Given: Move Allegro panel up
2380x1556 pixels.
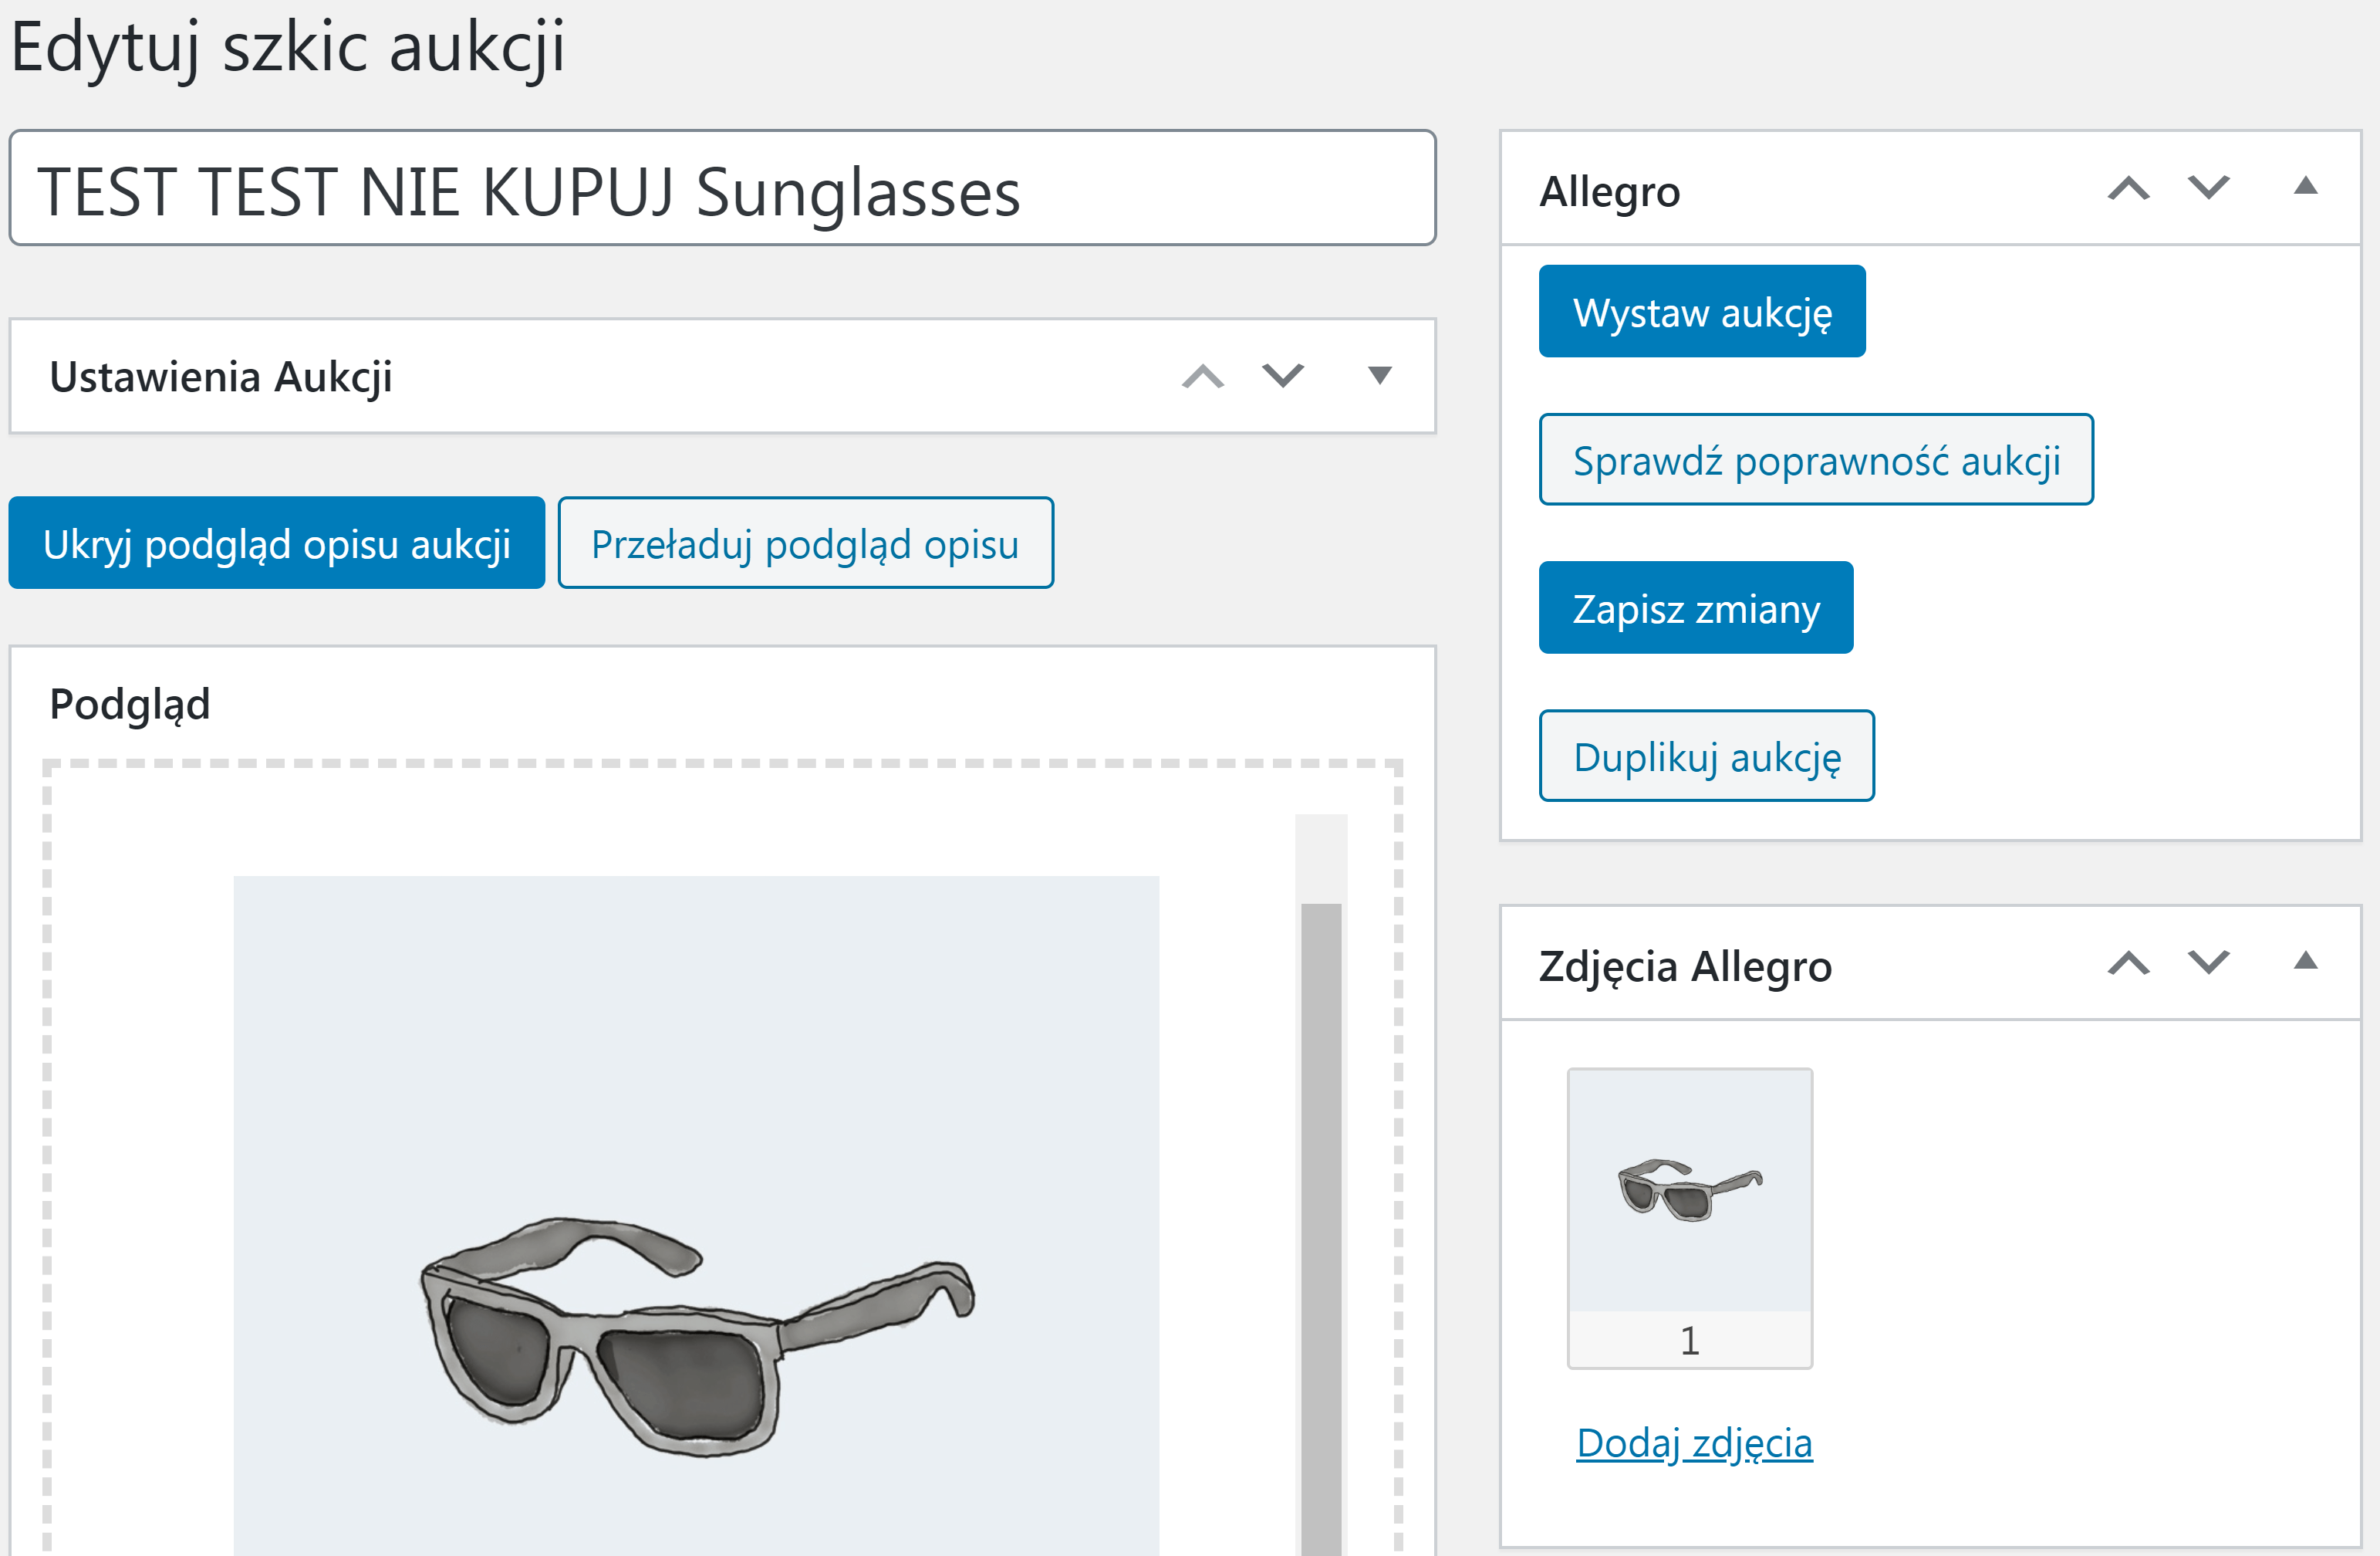Looking at the screenshot, I should [2129, 188].
